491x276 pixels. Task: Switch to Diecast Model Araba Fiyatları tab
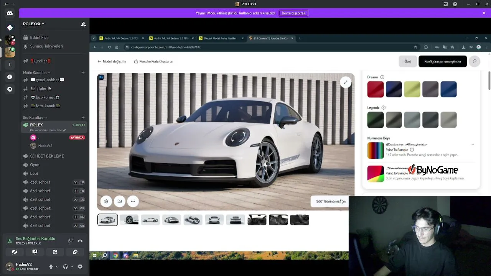pyautogui.click(x=221, y=38)
